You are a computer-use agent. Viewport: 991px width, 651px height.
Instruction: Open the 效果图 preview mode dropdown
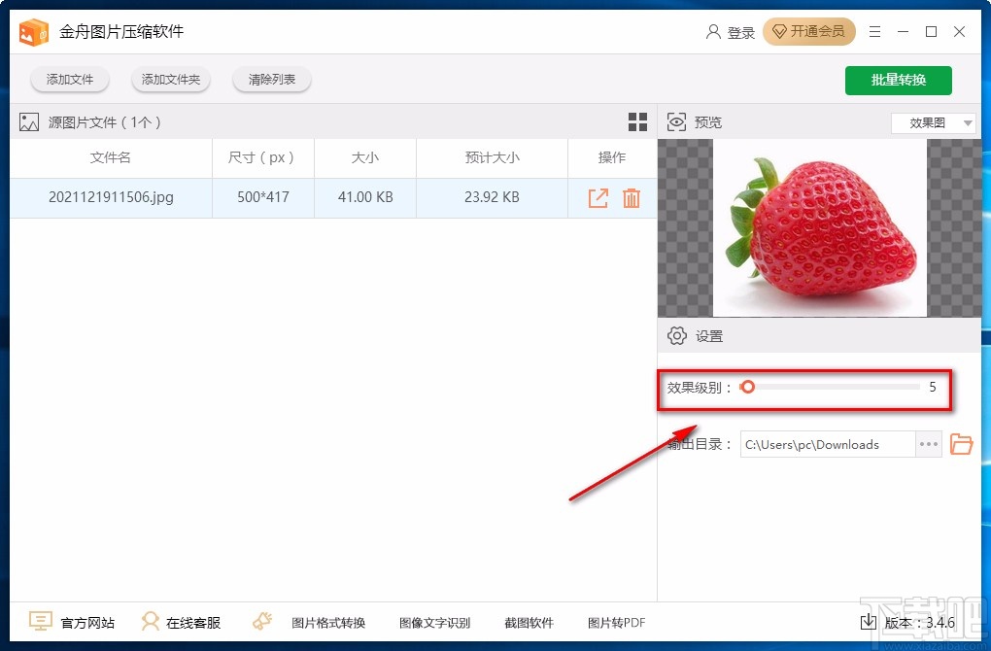tap(933, 123)
